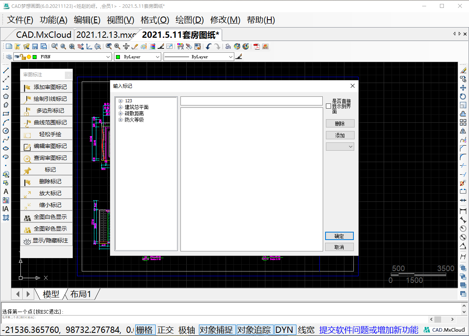469x336 pixels.
Task: Click the 添加 button in dialog
Action: coord(340,135)
